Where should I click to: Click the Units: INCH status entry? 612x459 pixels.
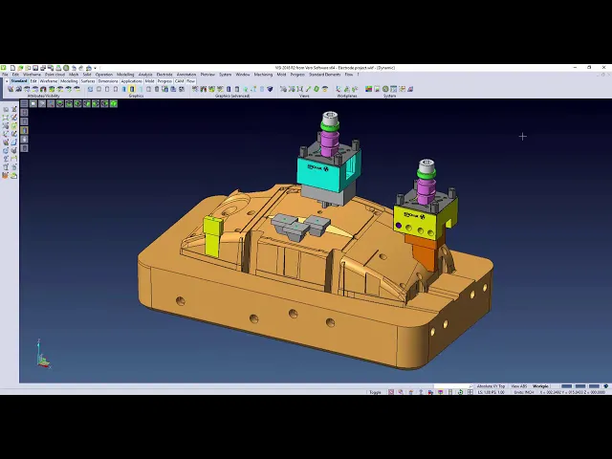point(523,392)
